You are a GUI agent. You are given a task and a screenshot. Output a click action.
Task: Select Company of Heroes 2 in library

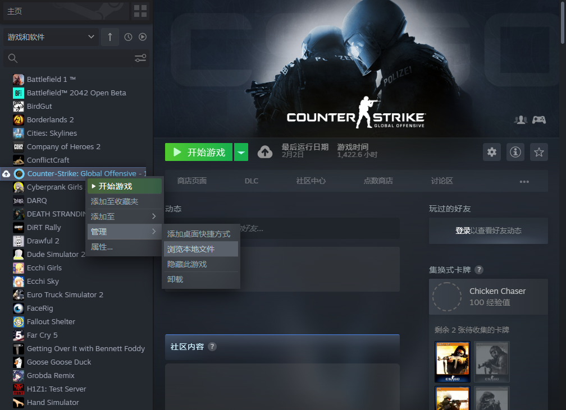63,147
